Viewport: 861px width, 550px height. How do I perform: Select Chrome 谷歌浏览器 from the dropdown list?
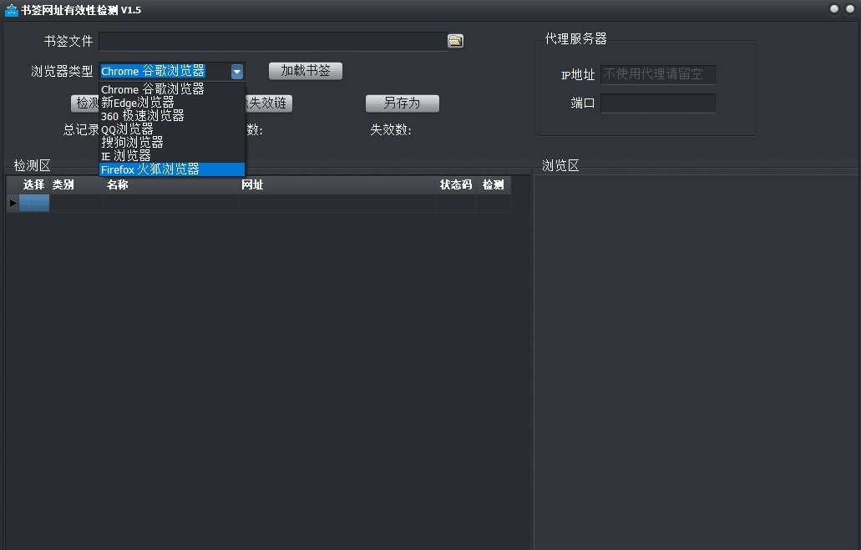[x=172, y=89]
